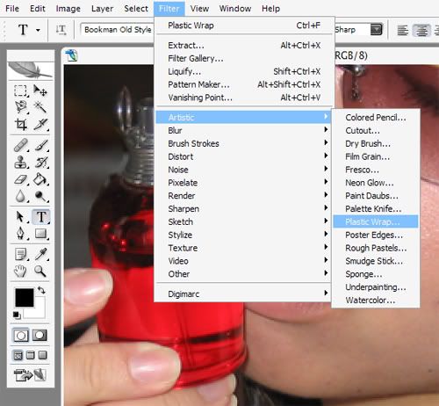Select the Eraser tool

[x=21, y=179]
